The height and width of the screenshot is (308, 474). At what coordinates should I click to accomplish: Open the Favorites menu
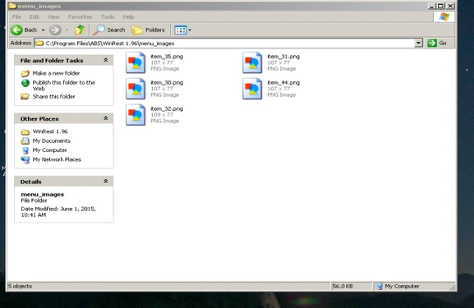(x=80, y=17)
